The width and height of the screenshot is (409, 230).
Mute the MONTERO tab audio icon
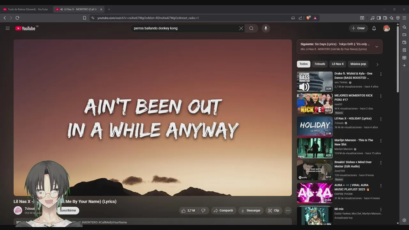(x=61, y=9)
